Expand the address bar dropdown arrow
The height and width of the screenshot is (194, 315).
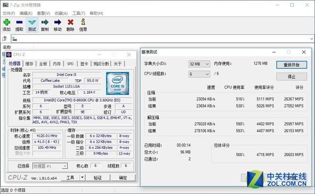(x=312, y=39)
